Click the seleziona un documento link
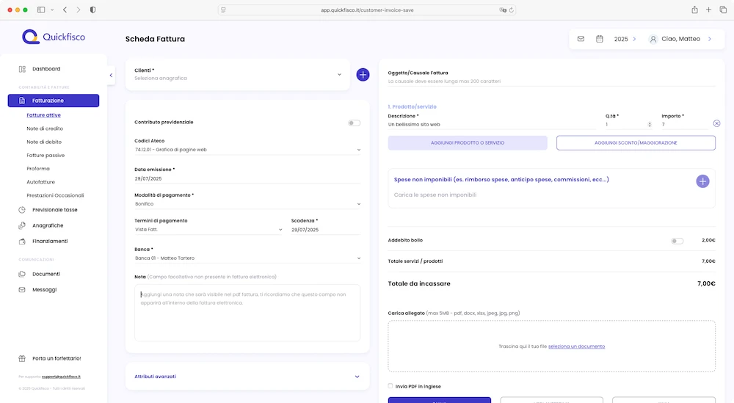The height and width of the screenshot is (403, 734). 576,346
